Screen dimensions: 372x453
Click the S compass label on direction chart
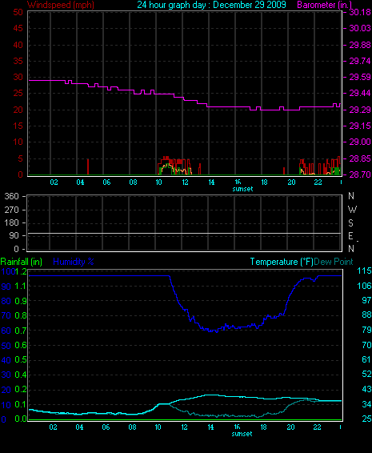coord(350,222)
